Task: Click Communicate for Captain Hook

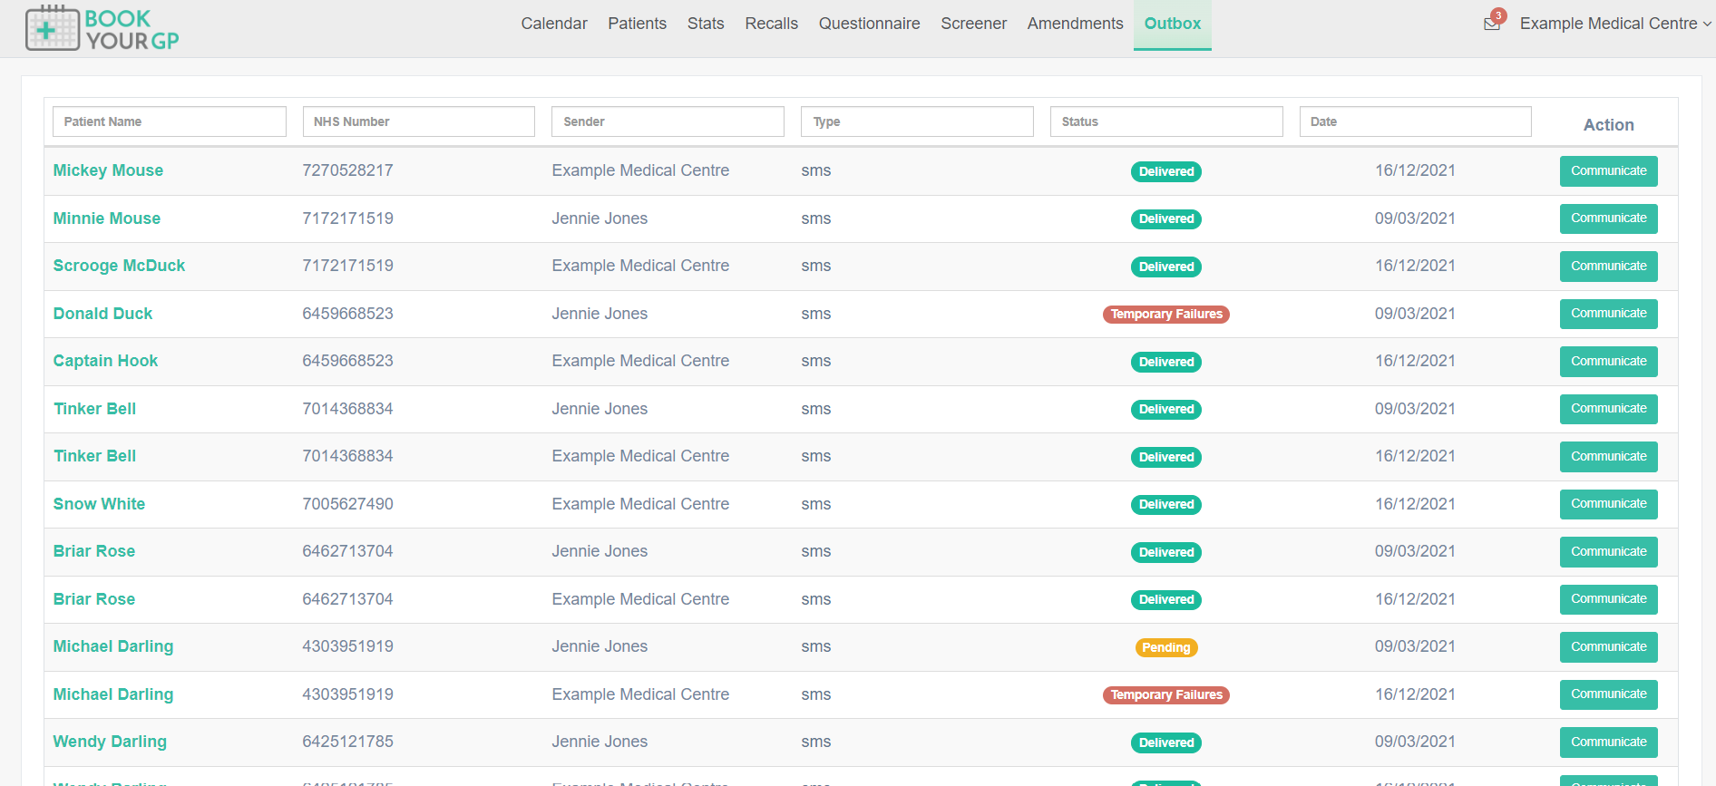Action: (1608, 362)
